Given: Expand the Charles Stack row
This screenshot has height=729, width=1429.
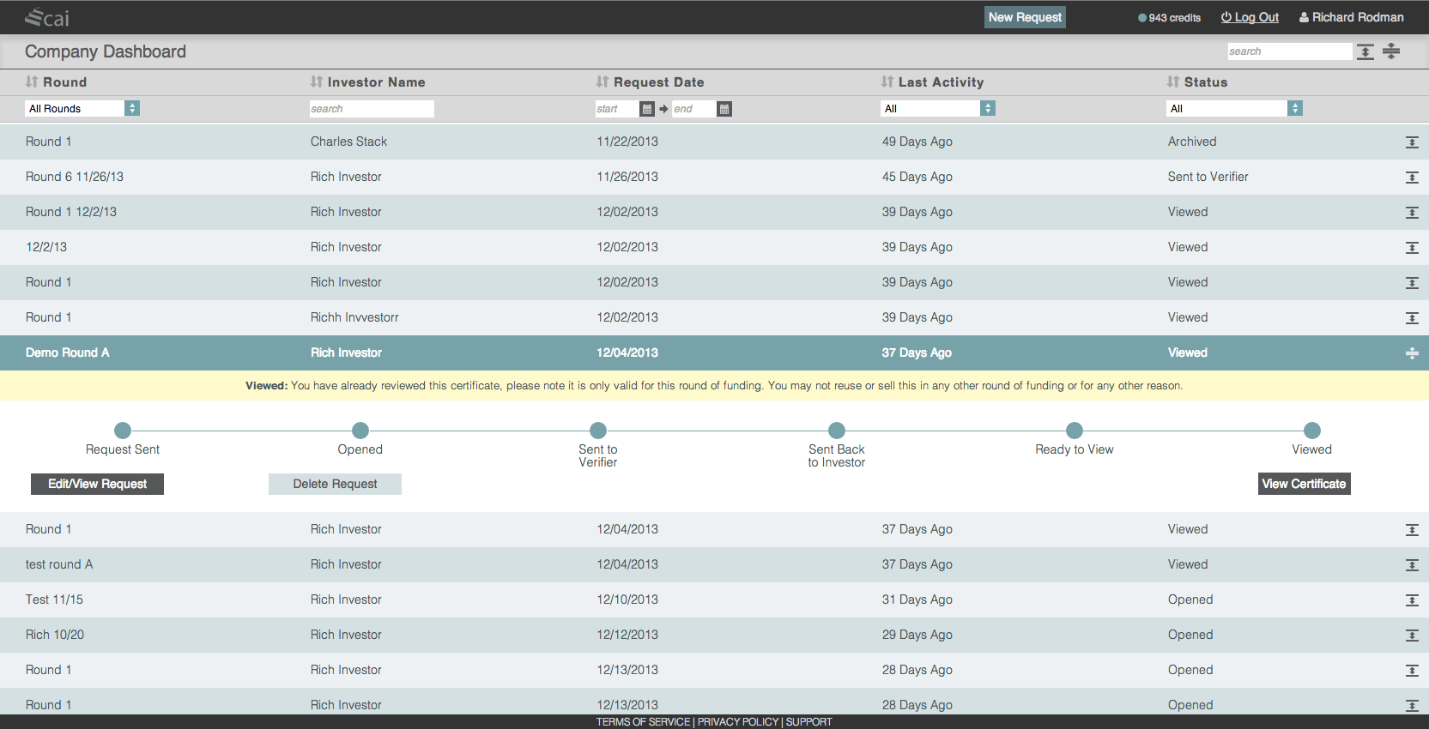Looking at the screenshot, I should point(1412,142).
